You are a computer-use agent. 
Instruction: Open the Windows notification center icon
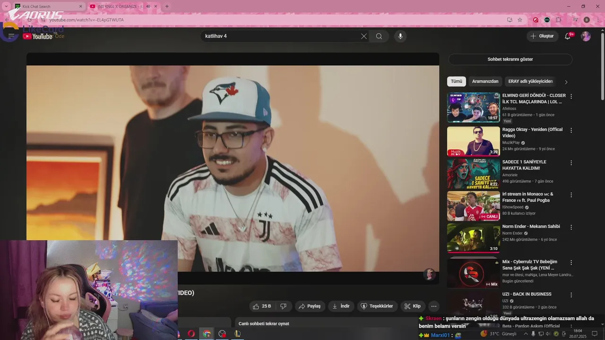(595, 334)
